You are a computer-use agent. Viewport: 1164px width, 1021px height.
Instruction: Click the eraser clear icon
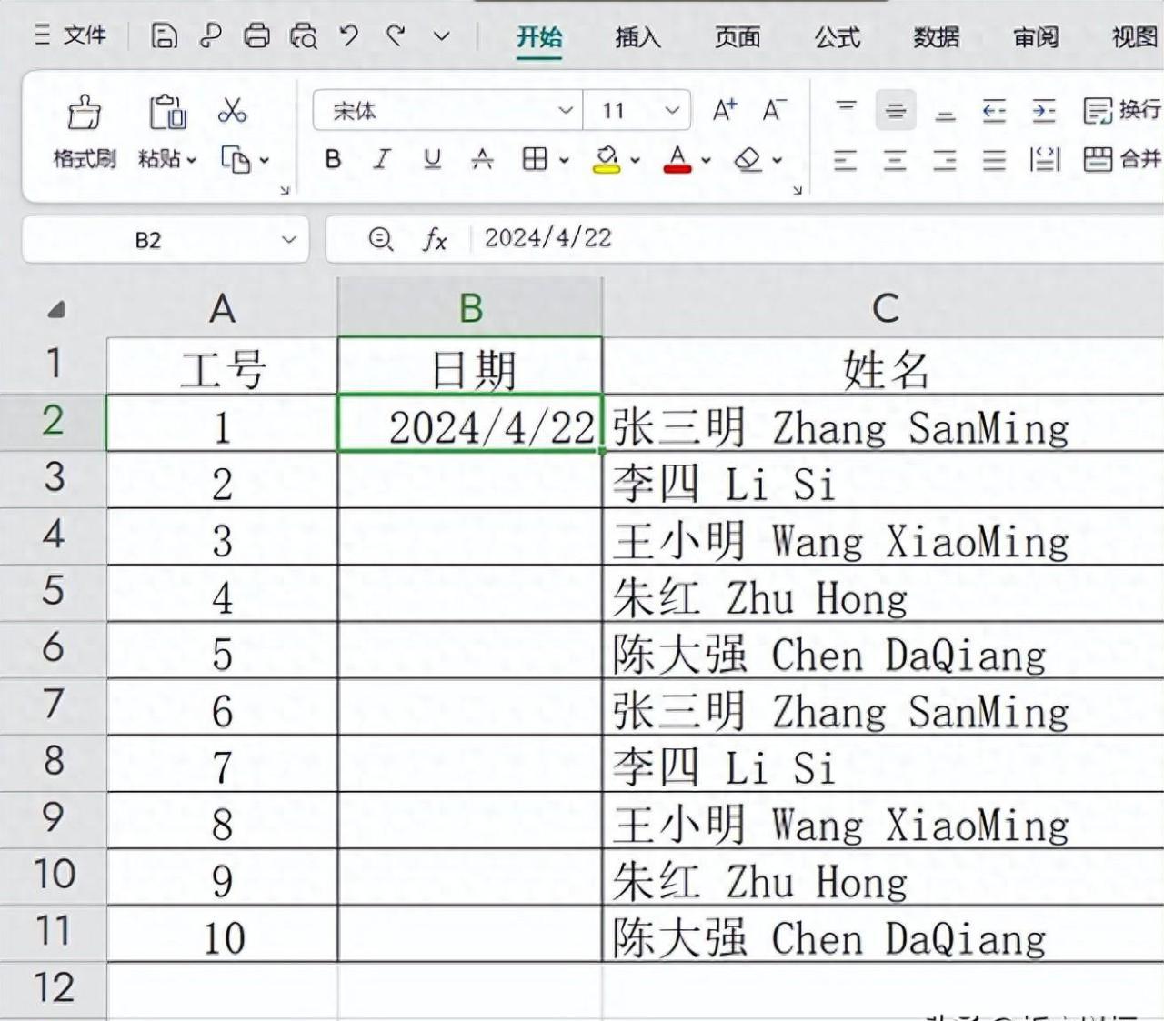(748, 159)
